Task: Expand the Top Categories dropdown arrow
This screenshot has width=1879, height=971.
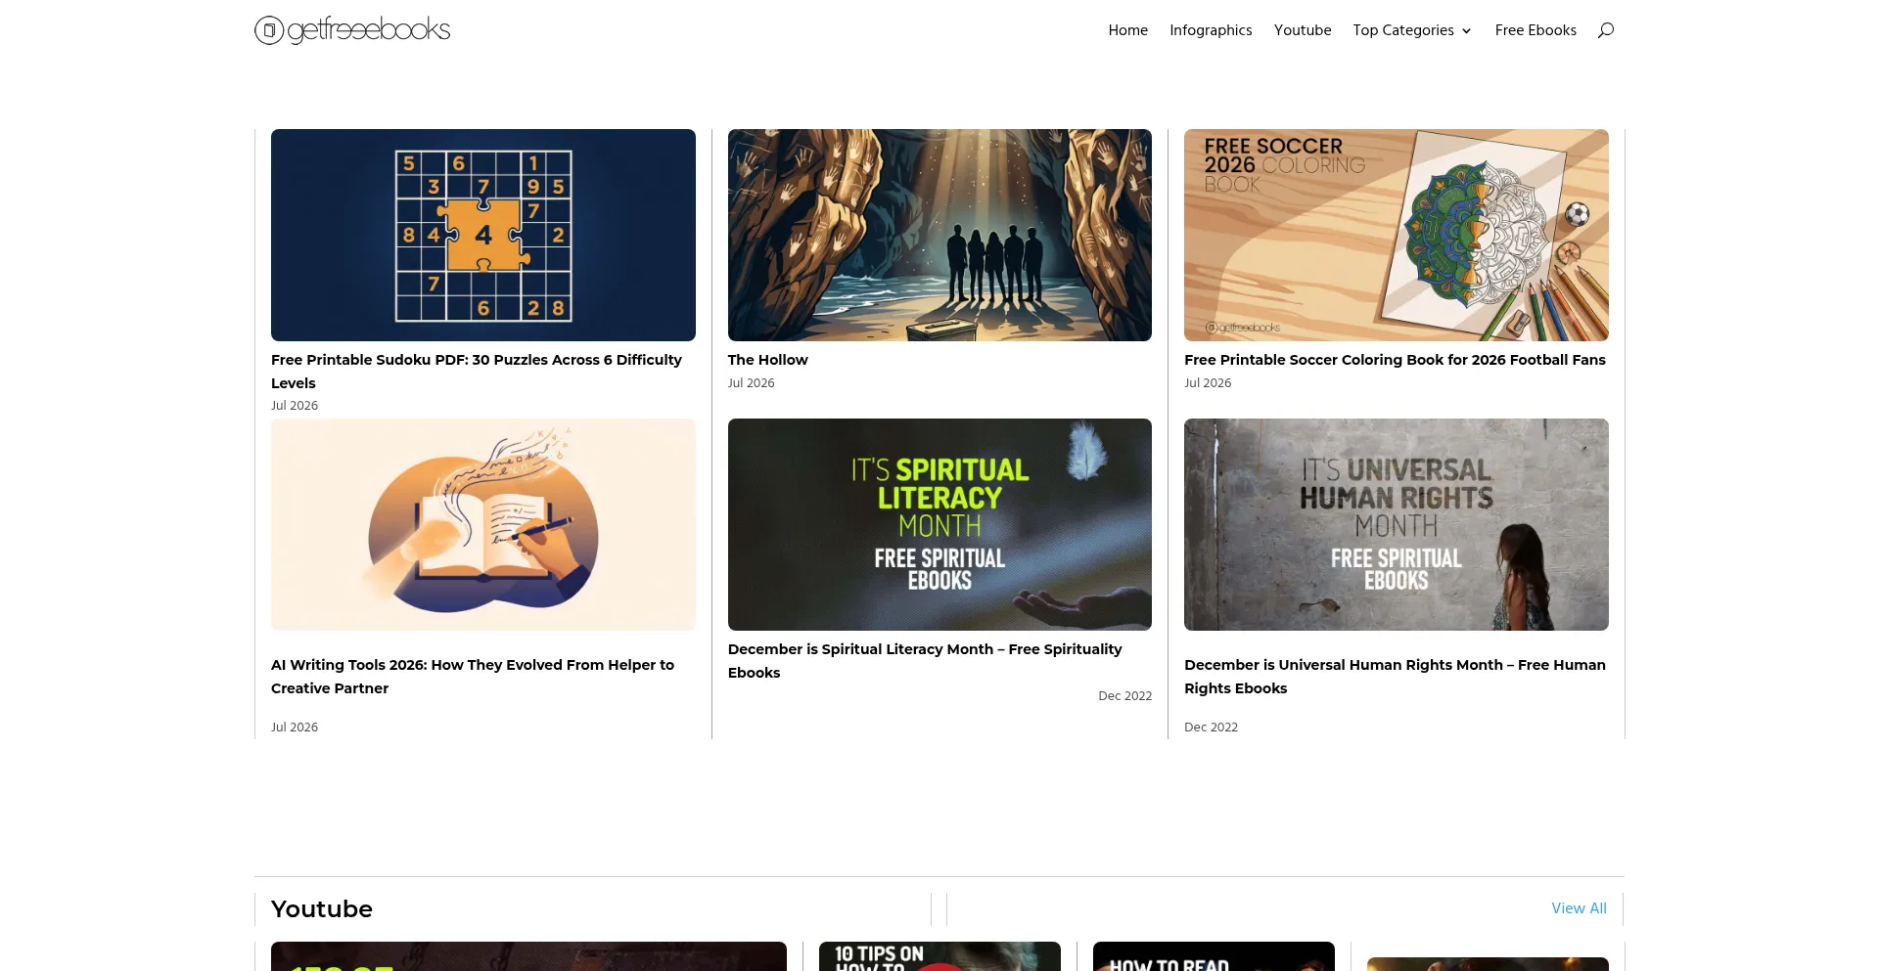Action: (1466, 31)
